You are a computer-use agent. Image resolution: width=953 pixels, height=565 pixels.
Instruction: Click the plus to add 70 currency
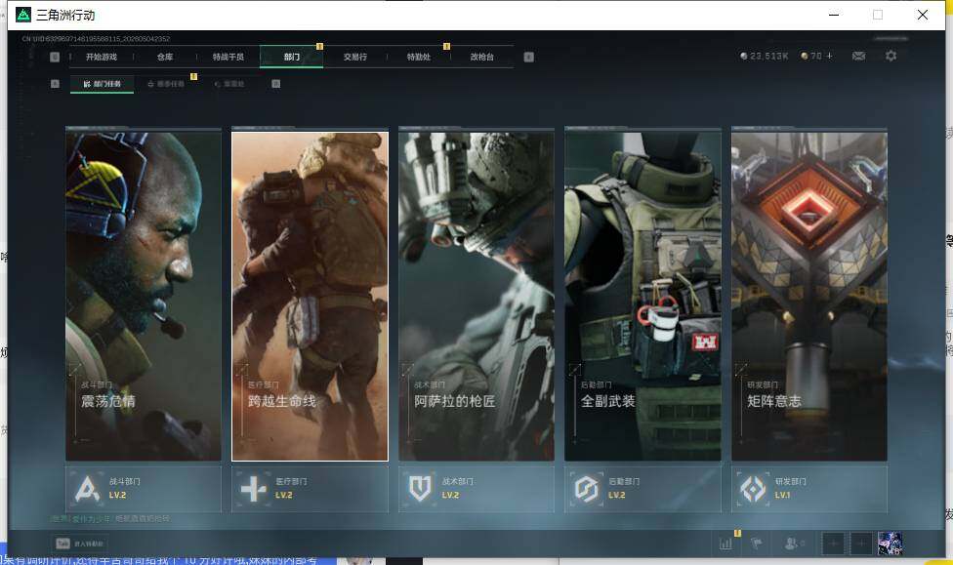click(830, 56)
